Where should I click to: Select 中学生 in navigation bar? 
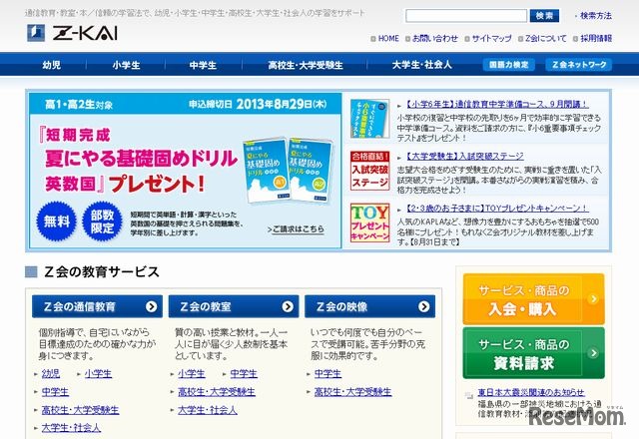coord(203,65)
